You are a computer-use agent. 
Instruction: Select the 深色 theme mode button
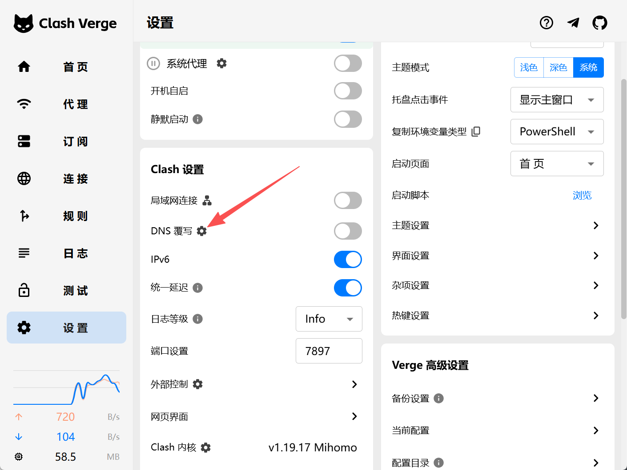(x=558, y=67)
